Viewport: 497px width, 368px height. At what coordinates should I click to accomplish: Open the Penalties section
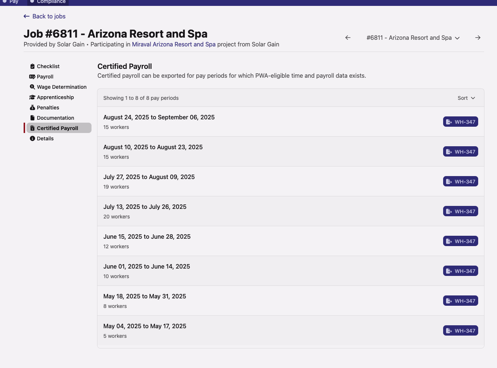point(59,108)
